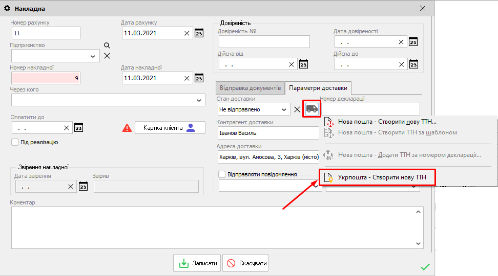
Task: Clear the Стан доставки value
Action: (297, 109)
